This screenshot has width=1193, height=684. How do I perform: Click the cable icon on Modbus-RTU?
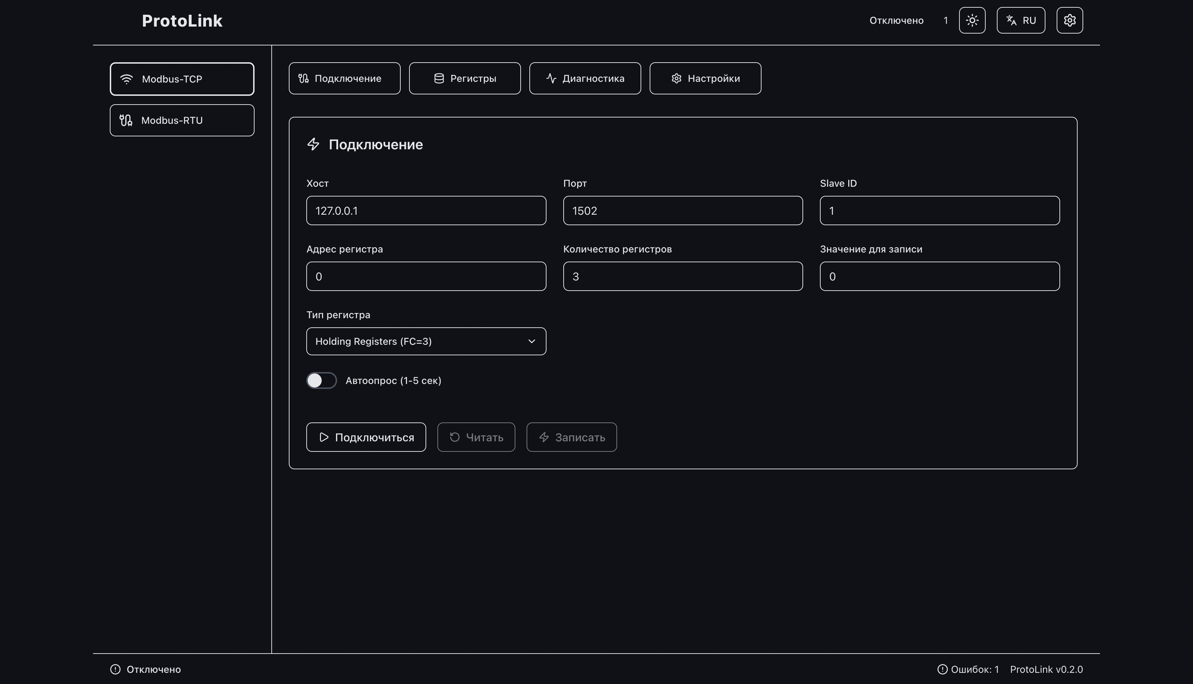coord(126,120)
